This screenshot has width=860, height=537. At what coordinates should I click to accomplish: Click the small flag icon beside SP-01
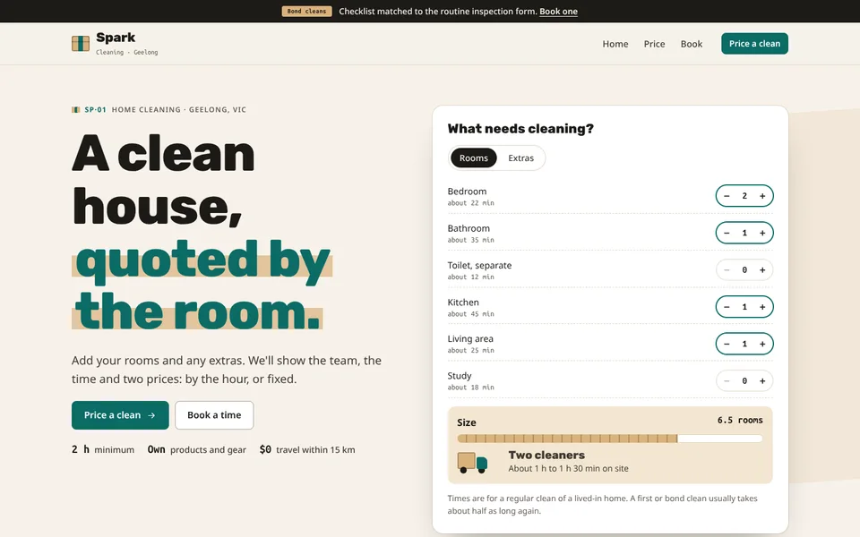[75, 109]
